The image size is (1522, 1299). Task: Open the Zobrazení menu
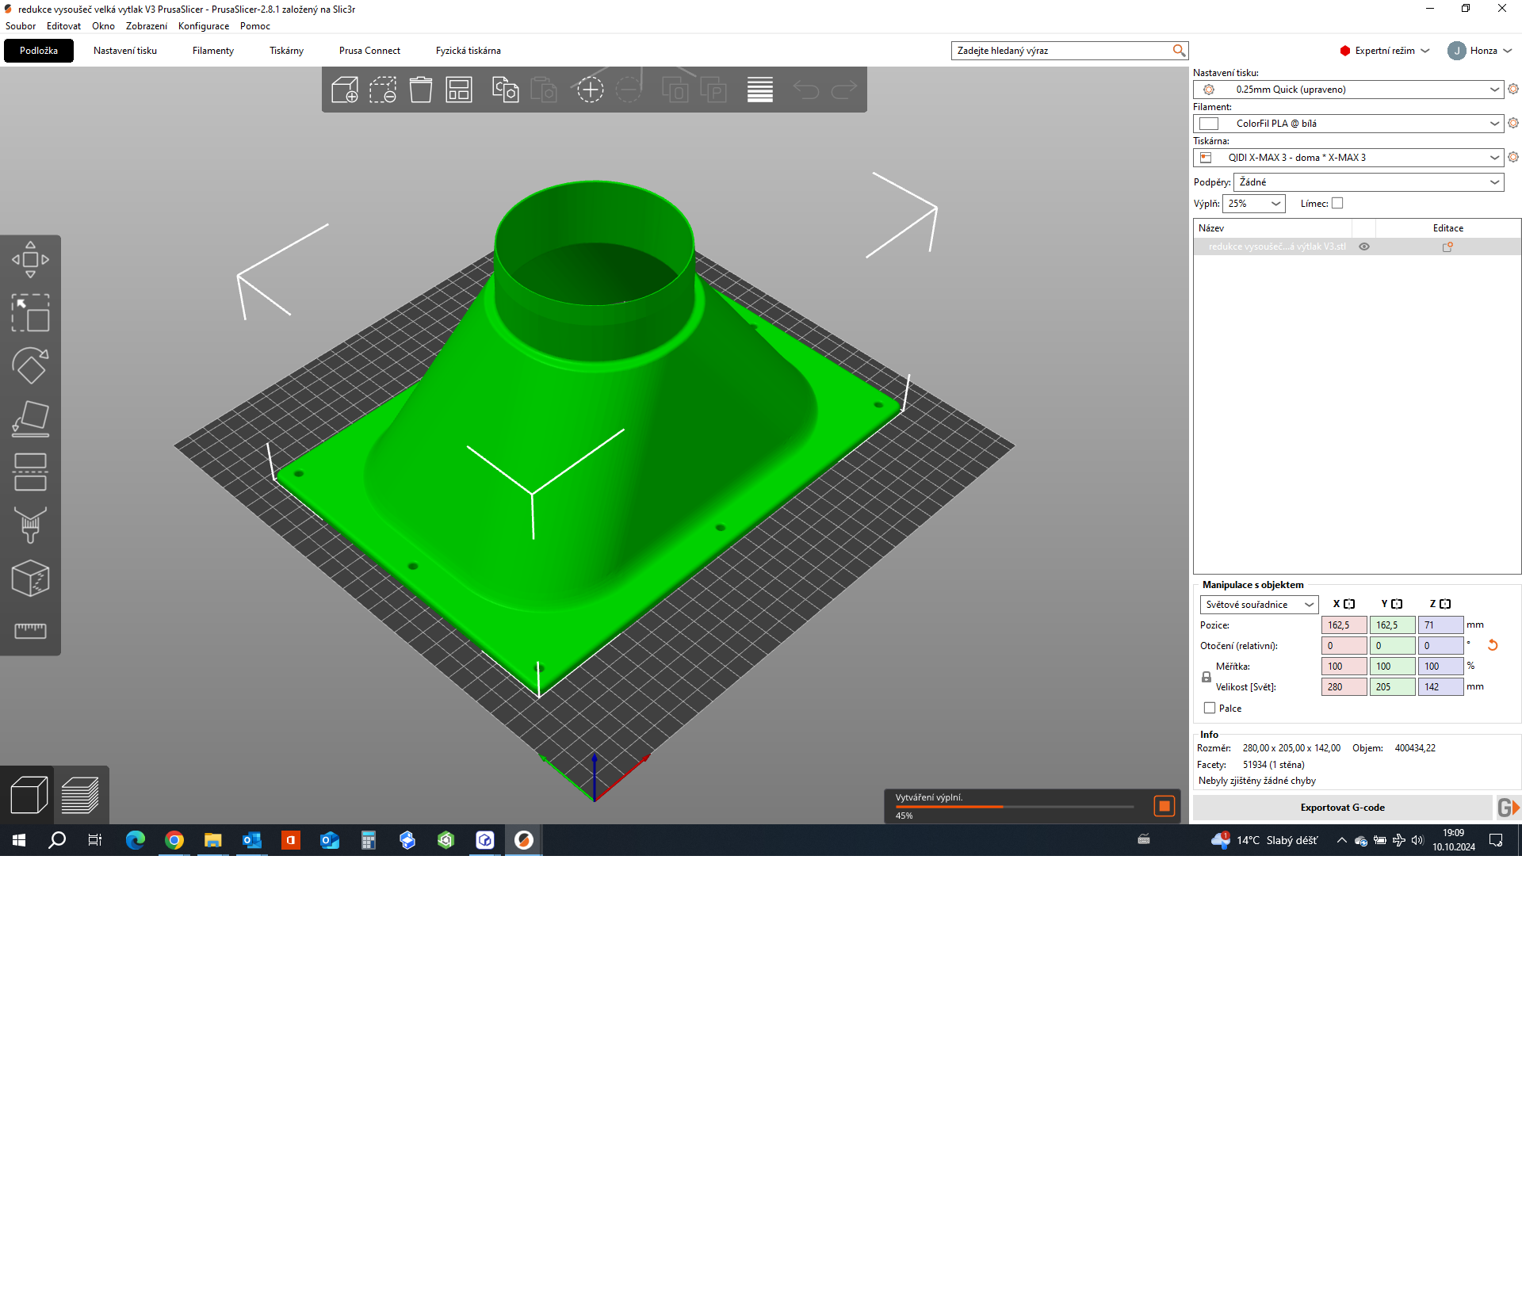click(147, 26)
